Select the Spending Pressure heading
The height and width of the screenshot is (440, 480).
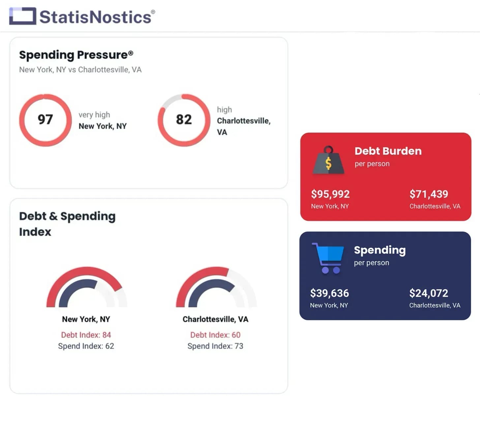coord(76,55)
